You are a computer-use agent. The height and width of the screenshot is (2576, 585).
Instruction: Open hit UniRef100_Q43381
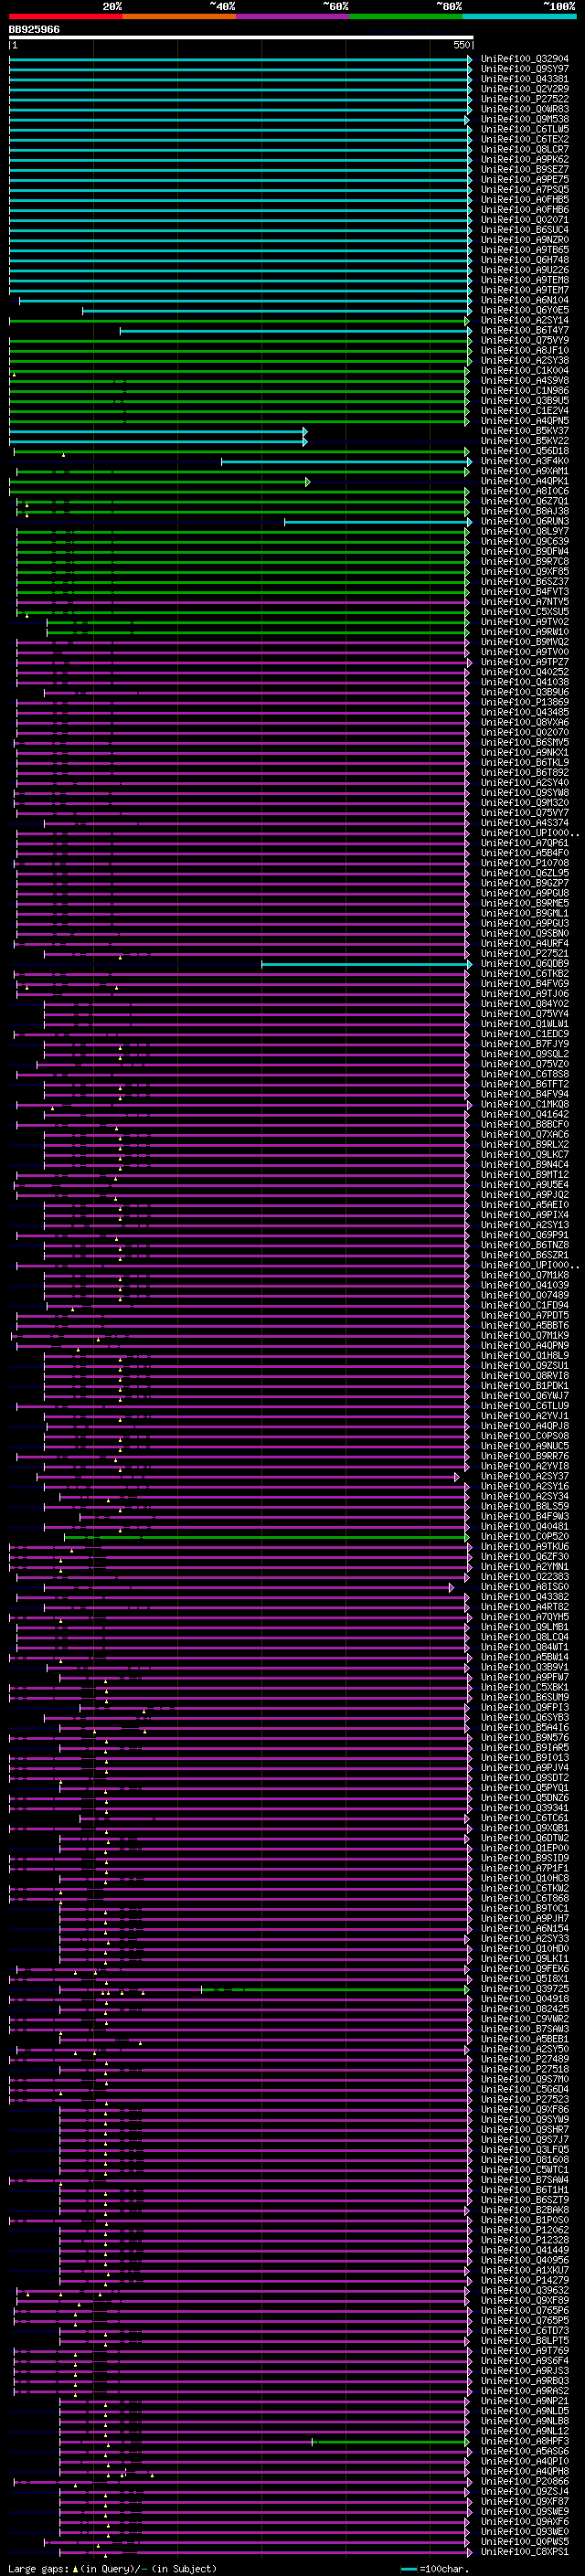pos(524,79)
